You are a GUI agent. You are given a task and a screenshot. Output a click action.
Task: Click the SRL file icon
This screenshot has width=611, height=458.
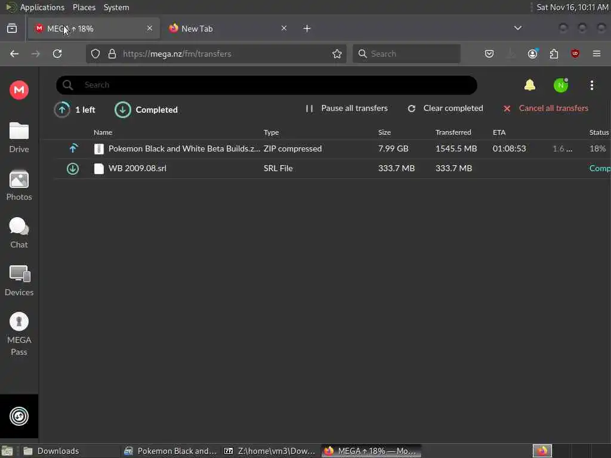99,168
